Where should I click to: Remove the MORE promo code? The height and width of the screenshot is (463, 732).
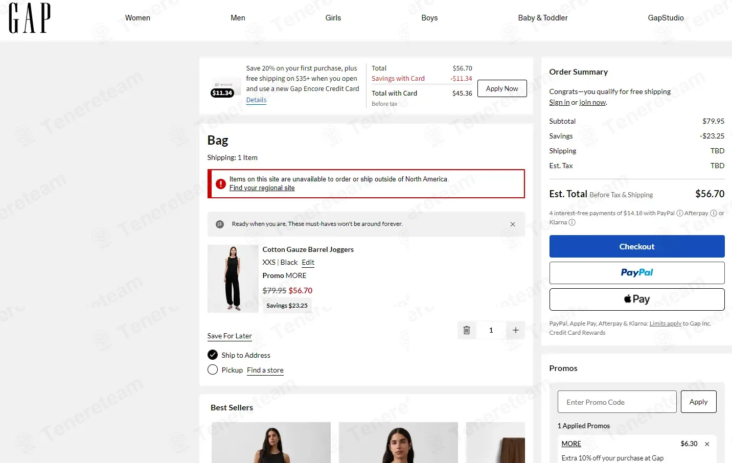(x=707, y=444)
